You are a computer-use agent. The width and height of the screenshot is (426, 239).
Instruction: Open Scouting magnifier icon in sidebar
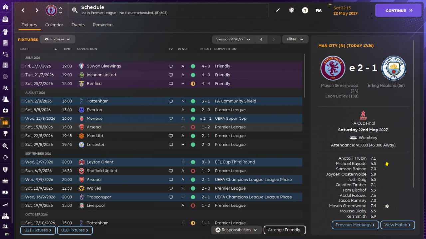click(x=5, y=146)
